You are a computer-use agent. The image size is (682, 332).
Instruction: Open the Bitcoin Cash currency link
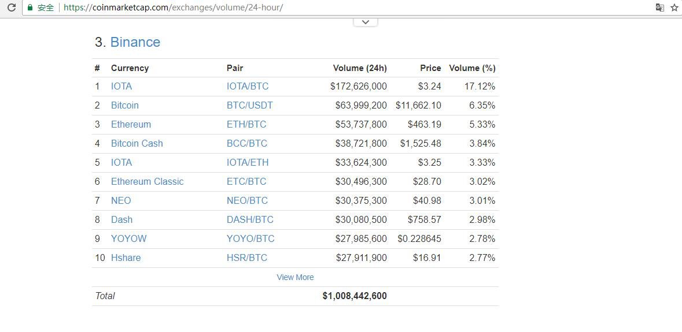click(x=137, y=144)
